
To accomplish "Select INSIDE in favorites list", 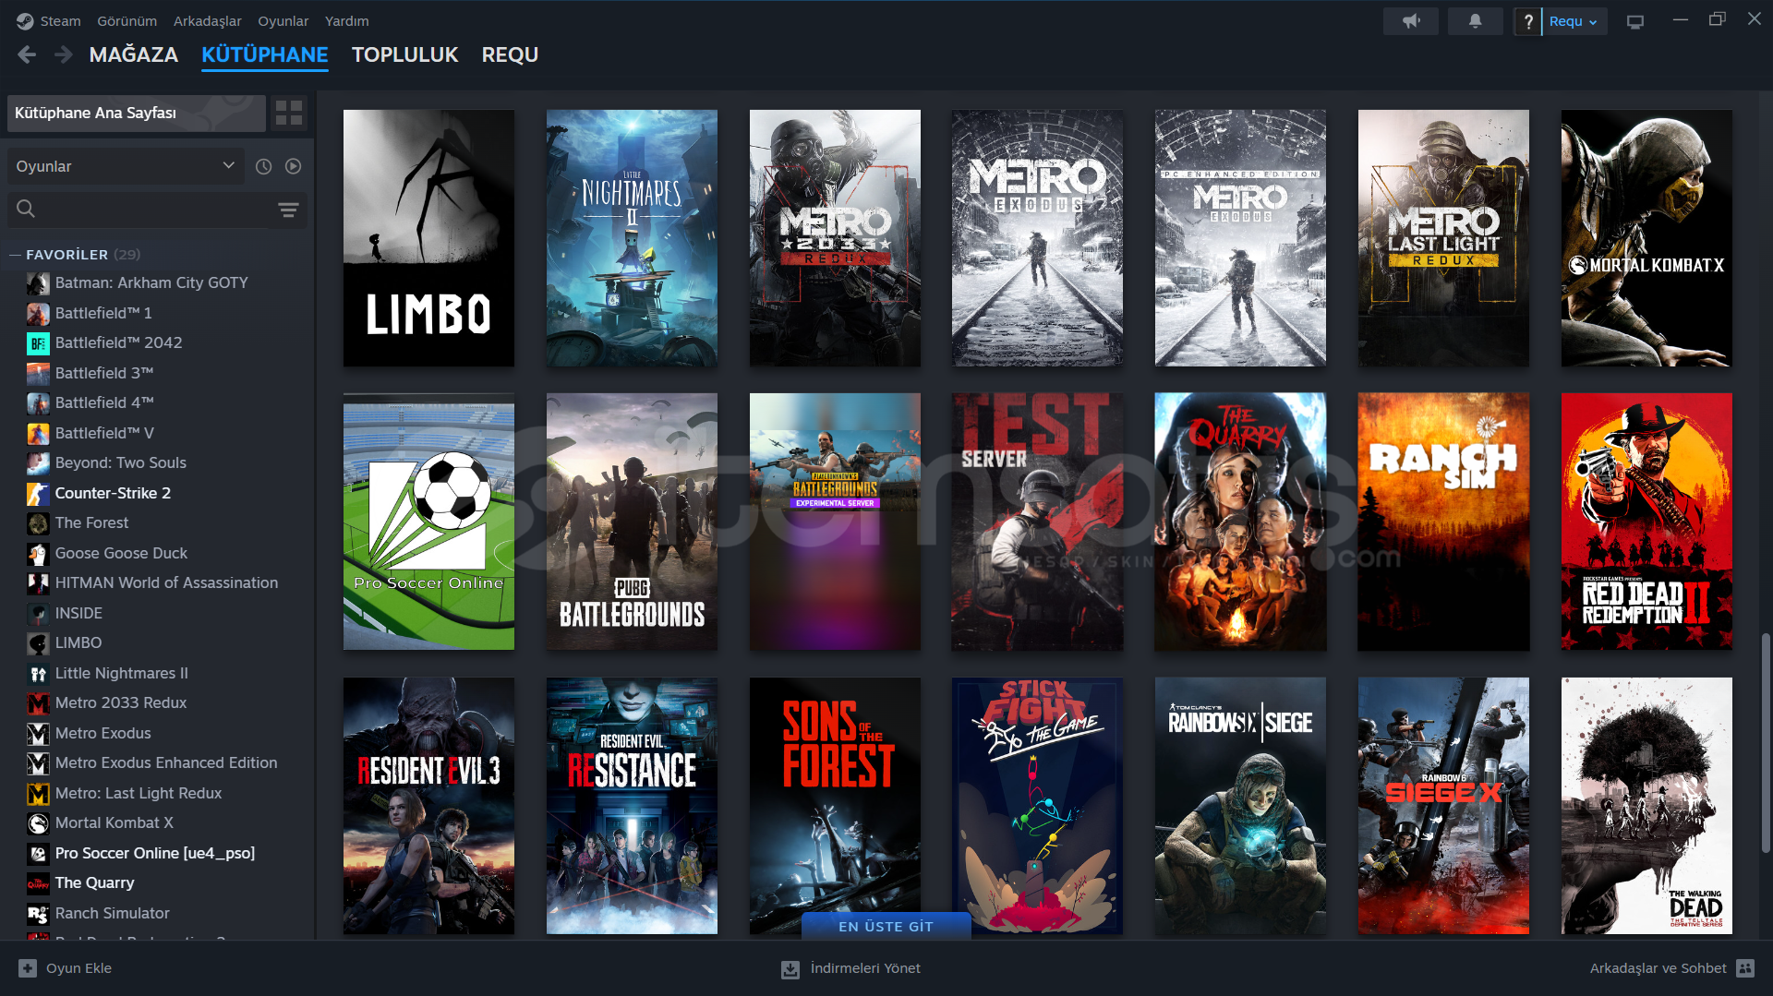I will point(78,613).
